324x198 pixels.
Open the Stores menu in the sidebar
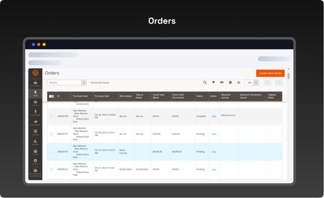coord(35,152)
